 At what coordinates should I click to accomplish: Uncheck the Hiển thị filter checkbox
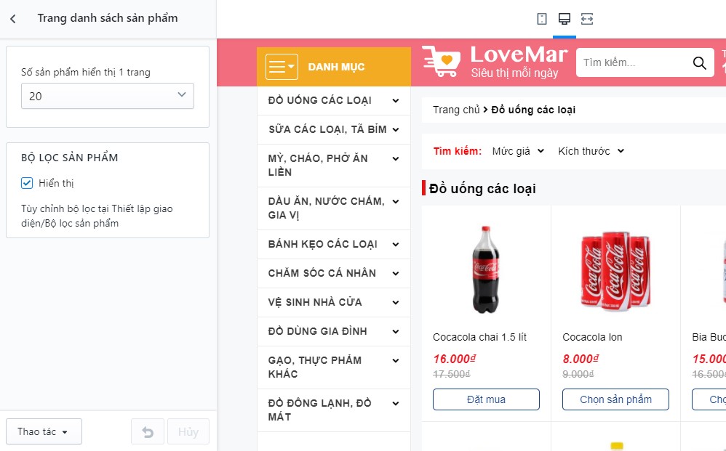27,183
